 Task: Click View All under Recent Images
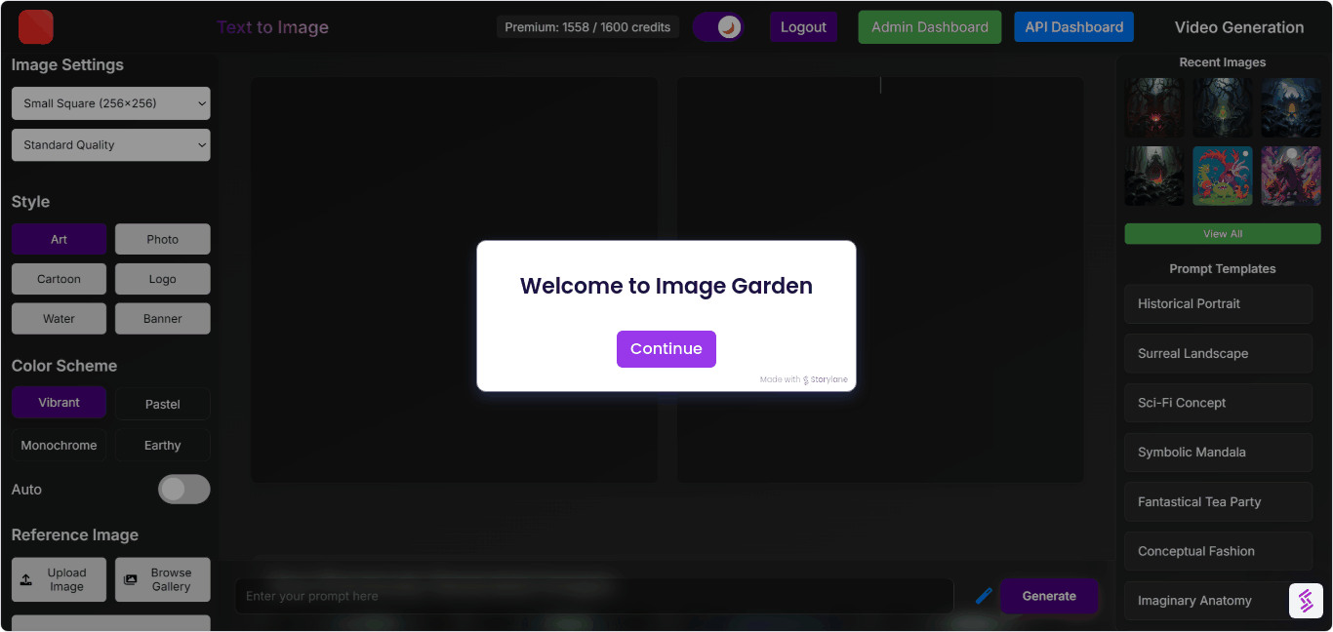[1222, 233]
